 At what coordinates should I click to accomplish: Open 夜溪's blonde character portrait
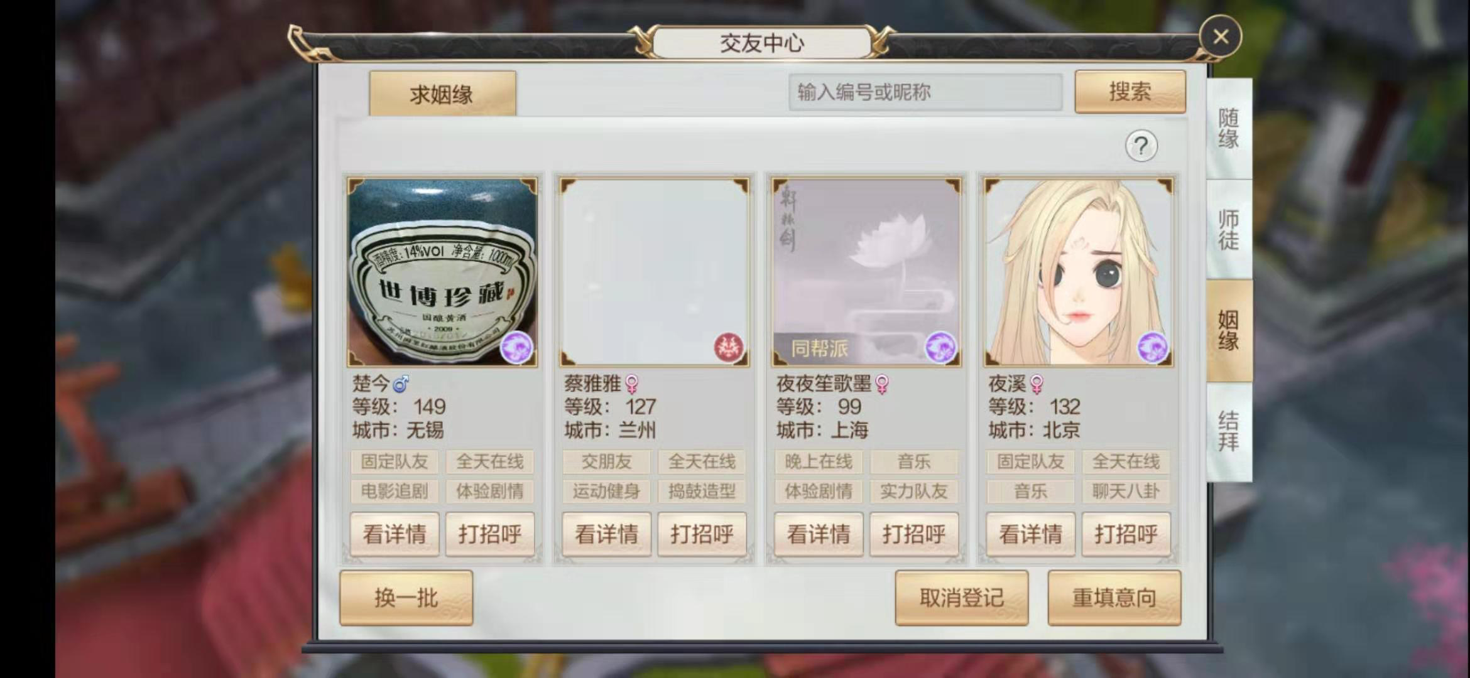[1078, 272]
